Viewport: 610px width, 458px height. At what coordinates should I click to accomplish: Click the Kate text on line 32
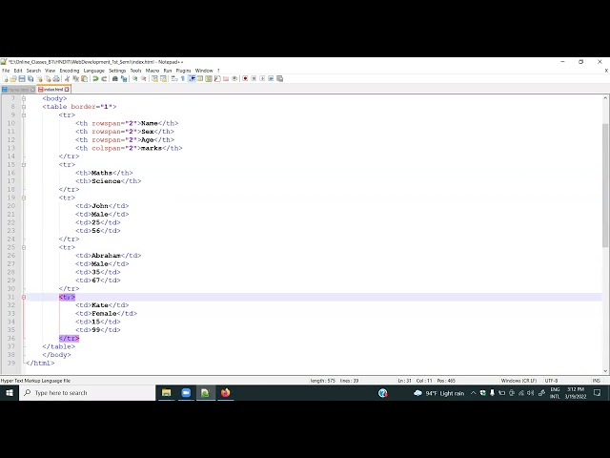point(100,305)
